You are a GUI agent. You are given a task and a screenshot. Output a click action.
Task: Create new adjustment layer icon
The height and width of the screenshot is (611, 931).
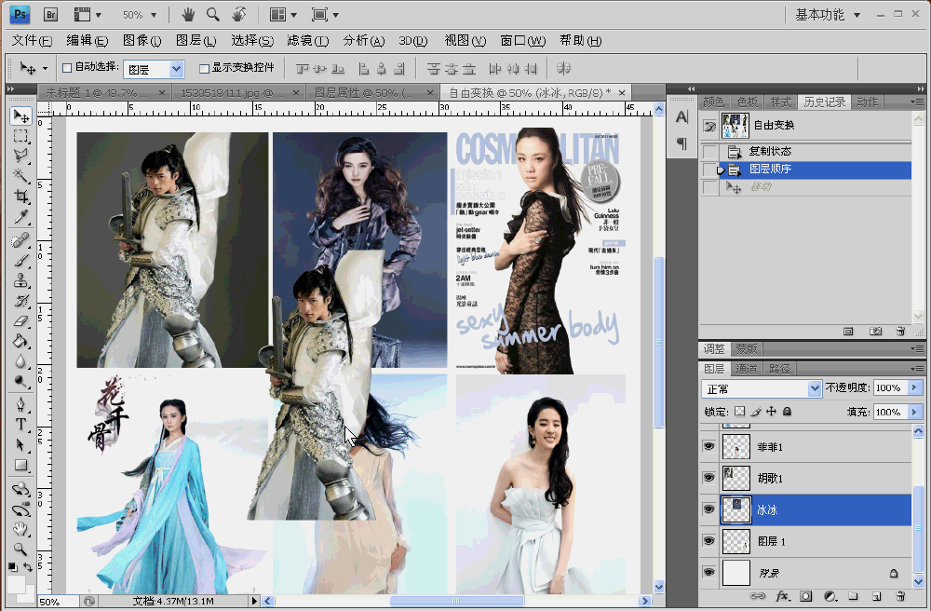[830, 596]
